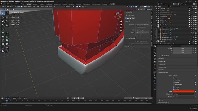Screen dimensions: 198x111
Task: Click the viewport zoom magnifier icon
Action: 121,21
